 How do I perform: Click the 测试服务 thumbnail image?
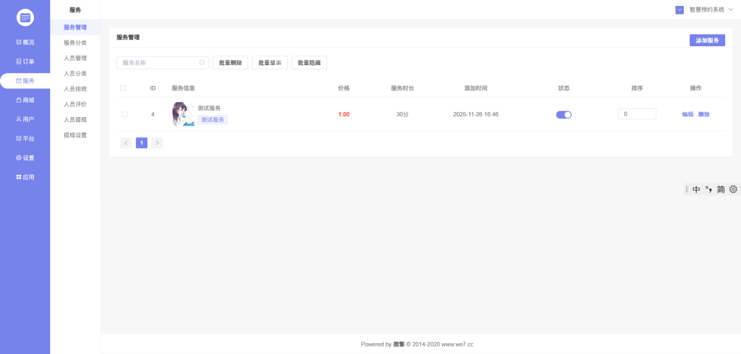pyautogui.click(x=183, y=114)
